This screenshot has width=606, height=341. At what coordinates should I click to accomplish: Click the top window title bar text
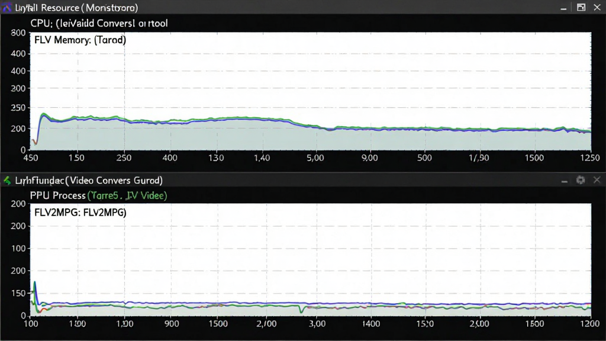(76, 8)
